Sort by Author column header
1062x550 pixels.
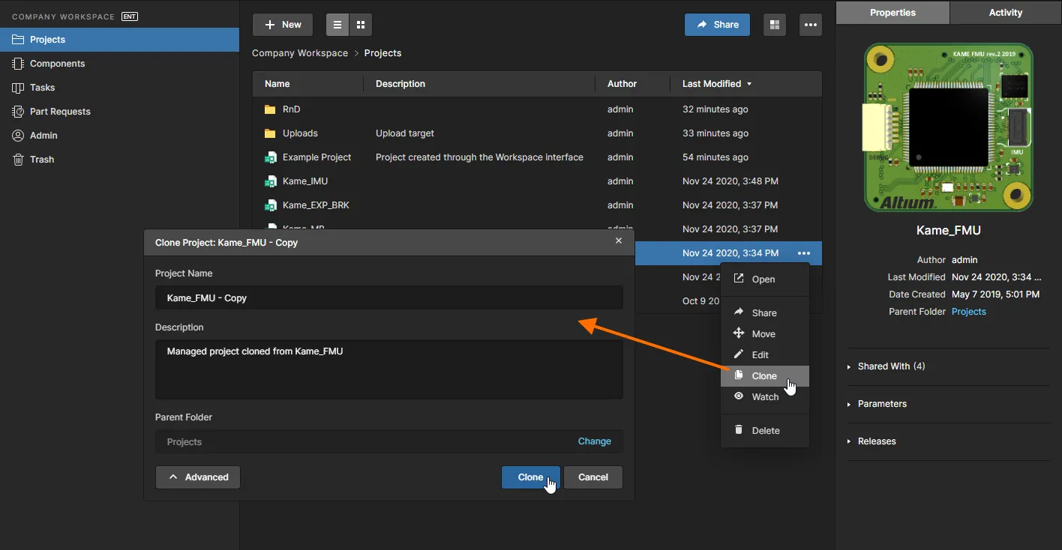point(622,84)
